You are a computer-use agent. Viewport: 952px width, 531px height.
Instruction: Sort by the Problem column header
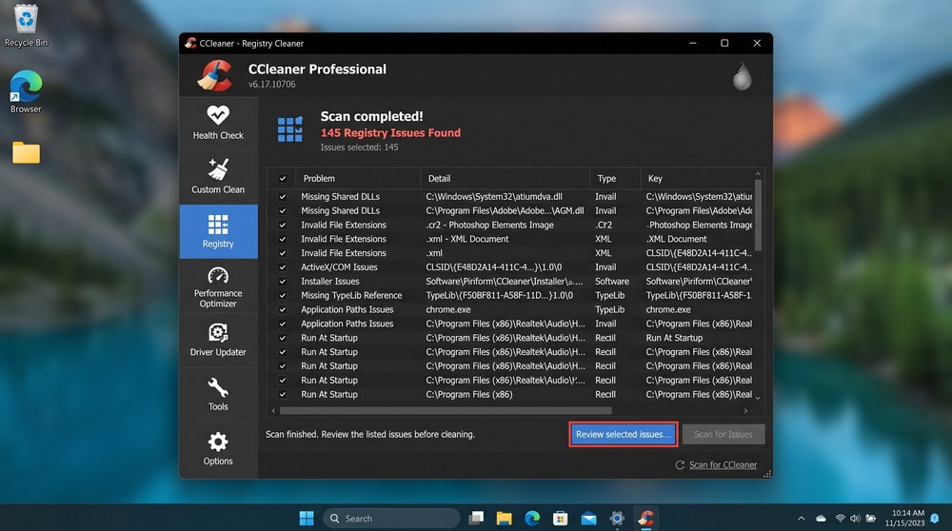[358, 178]
